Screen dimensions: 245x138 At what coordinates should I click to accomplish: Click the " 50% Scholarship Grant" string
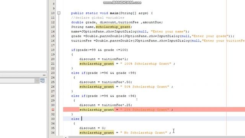pyautogui.click(x=145, y=87)
